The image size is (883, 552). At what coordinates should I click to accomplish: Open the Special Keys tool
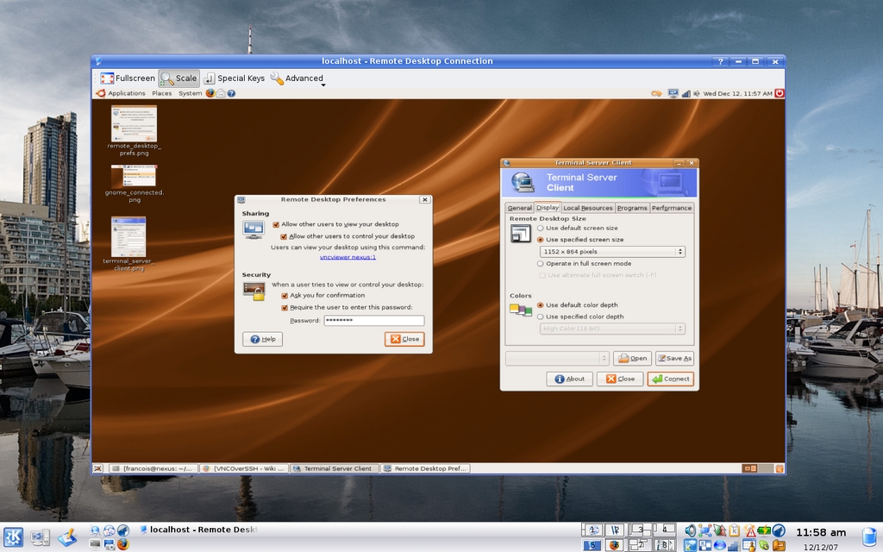[x=209, y=78]
